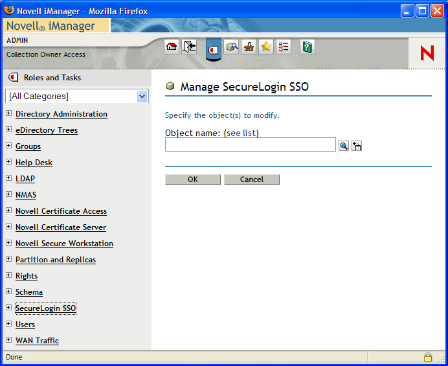Click the Roles and Tasks header icon
Image resolution: width=448 pixels, height=366 pixels.
click(x=13, y=77)
